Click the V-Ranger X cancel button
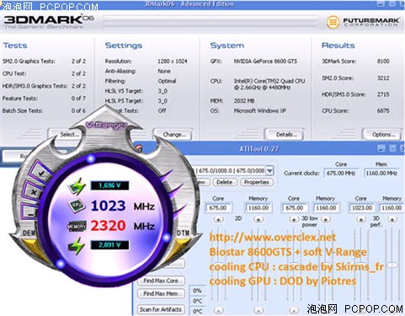 (x=34, y=192)
